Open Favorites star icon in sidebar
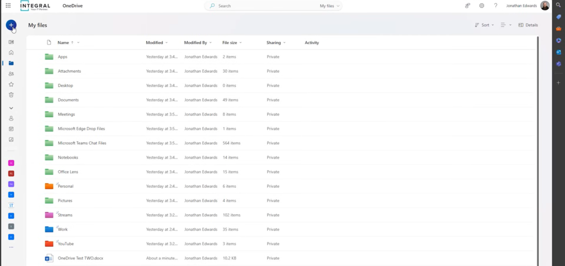Screen dimensions: 565x266 (x=11, y=84)
